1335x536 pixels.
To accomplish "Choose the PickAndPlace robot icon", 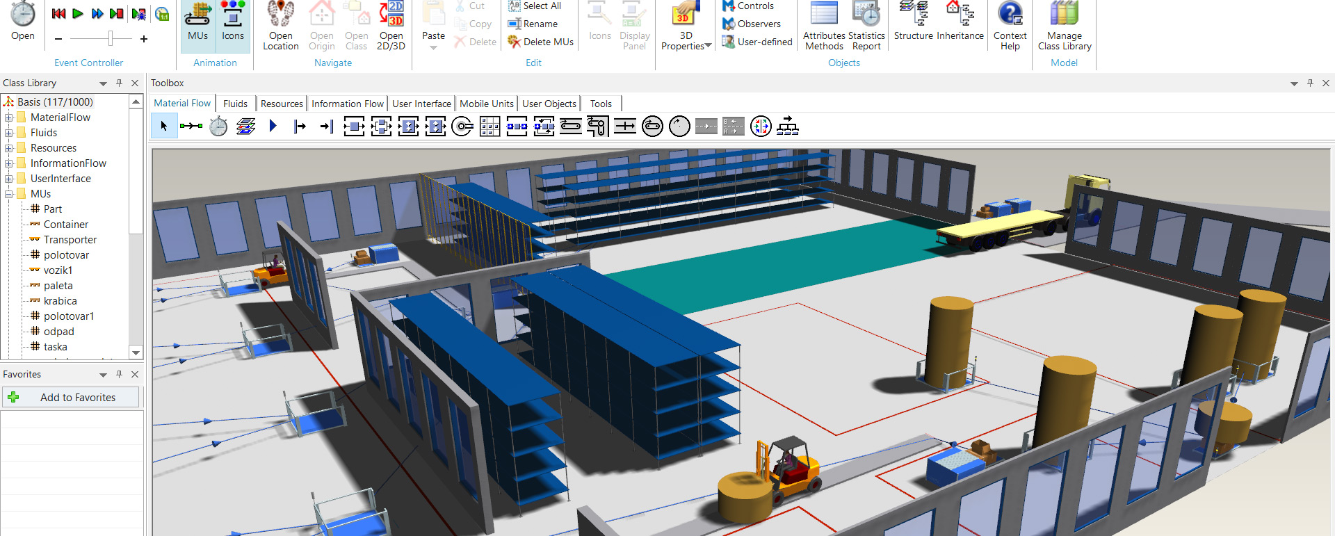I will (462, 126).
